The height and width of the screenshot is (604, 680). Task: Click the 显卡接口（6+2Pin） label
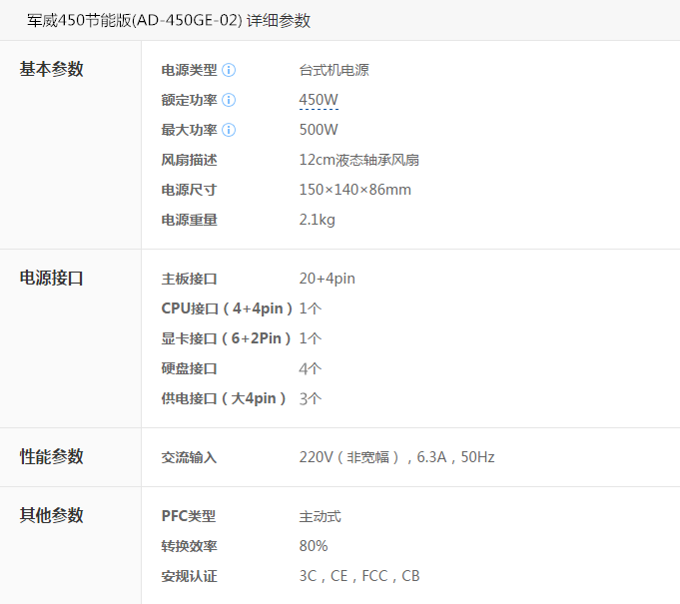(226, 338)
